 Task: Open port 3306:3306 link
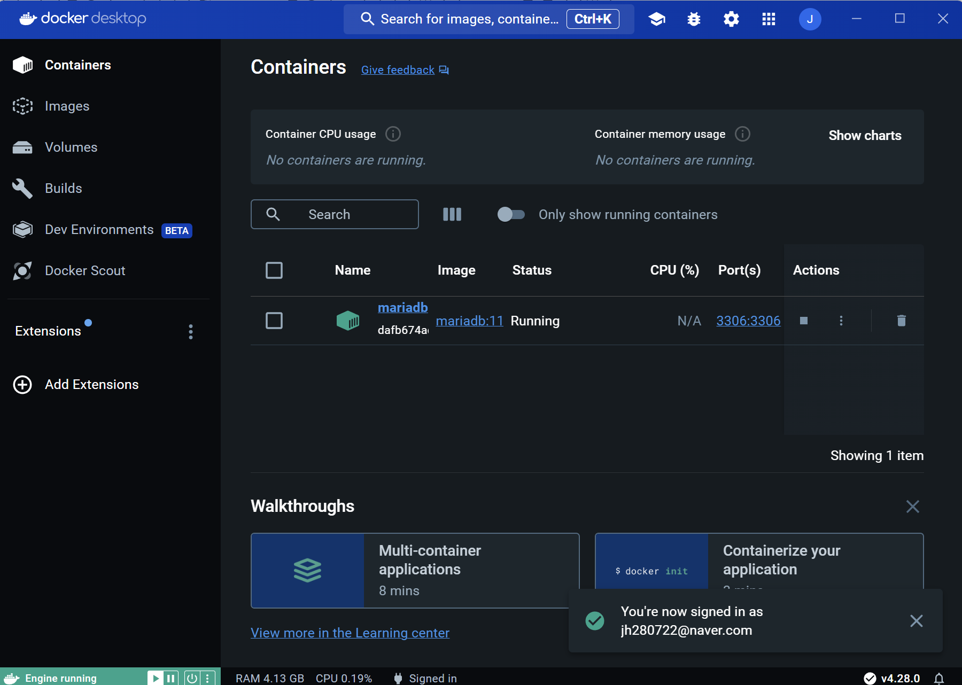(748, 321)
